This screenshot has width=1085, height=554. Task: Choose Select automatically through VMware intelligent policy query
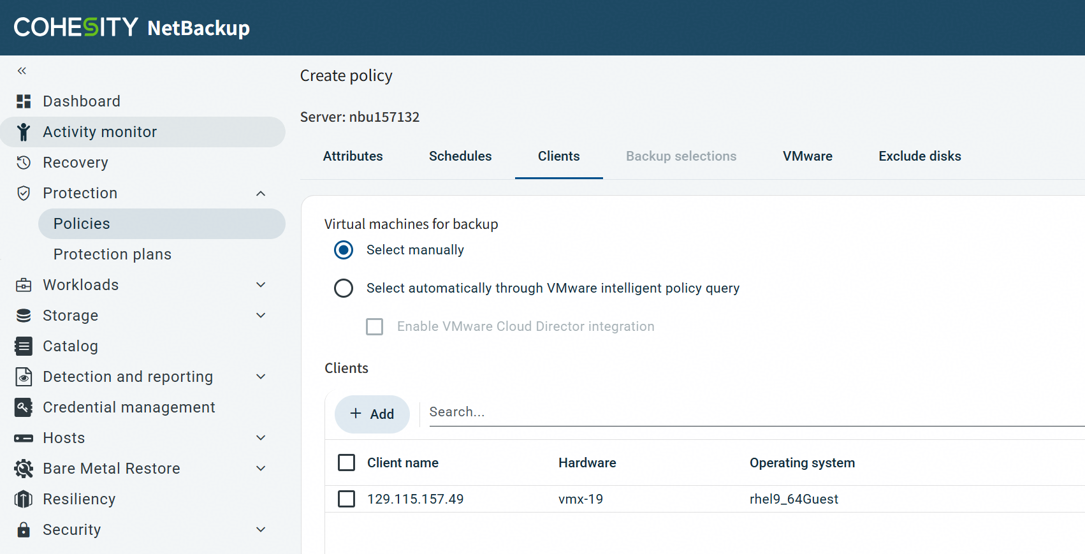coord(344,288)
